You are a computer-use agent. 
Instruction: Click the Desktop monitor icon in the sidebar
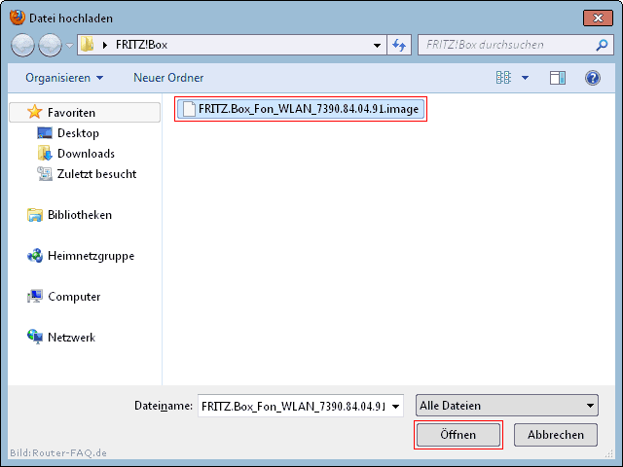tap(45, 133)
